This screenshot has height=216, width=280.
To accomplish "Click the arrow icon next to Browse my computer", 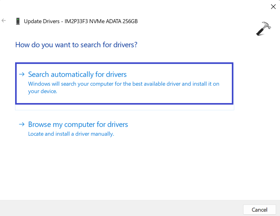I will point(22,124).
